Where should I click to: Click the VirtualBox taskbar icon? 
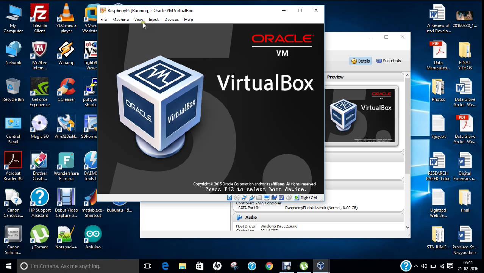coord(321,266)
